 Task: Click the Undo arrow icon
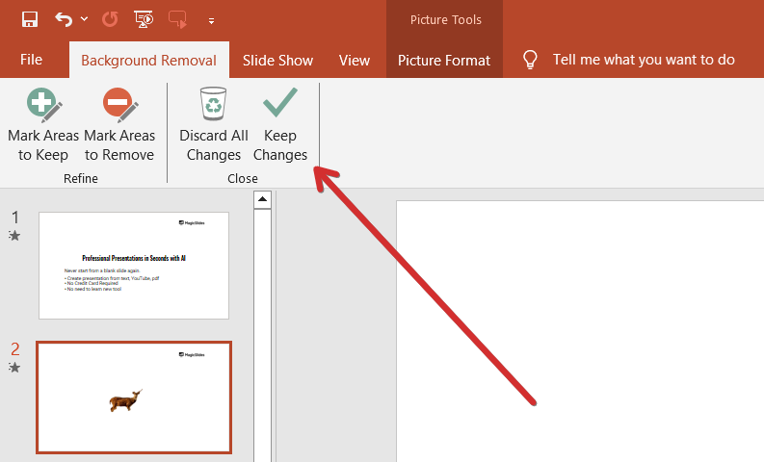click(x=64, y=19)
